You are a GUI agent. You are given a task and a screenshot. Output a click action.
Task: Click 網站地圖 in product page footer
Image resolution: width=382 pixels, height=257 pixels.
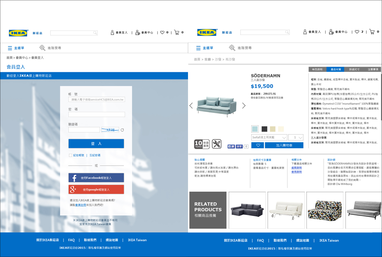pos(303,241)
